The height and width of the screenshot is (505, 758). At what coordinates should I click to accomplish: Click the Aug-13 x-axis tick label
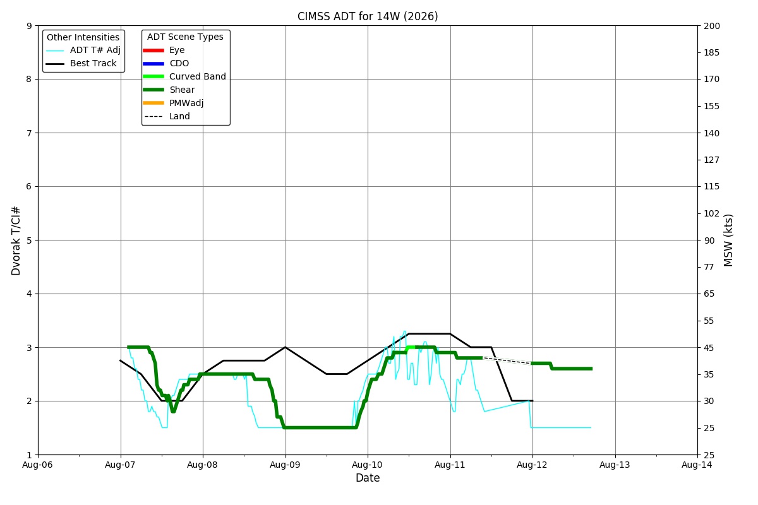coord(615,465)
